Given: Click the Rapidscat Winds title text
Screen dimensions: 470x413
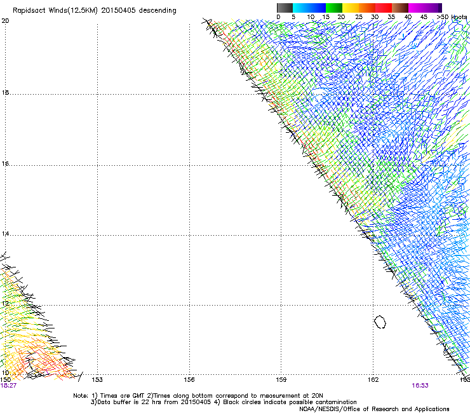Looking at the screenshot, I should tap(95, 10).
